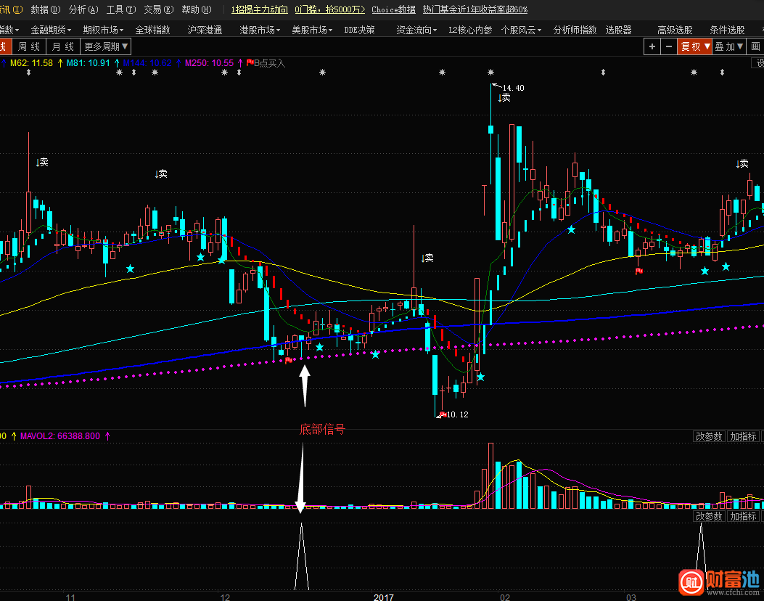Open the L2核心内参 page
This screenshot has width=764, height=601.
click(470, 30)
